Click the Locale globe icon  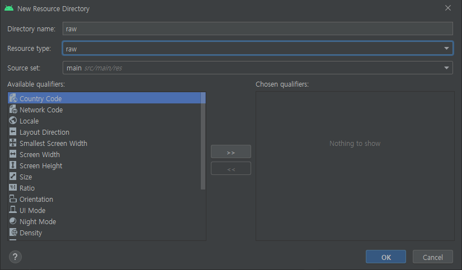(x=13, y=120)
